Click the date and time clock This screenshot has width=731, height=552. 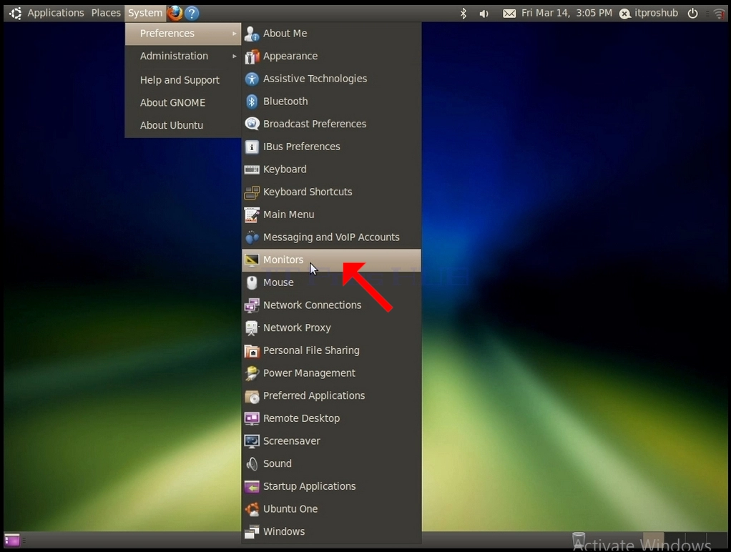pyautogui.click(x=566, y=13)
